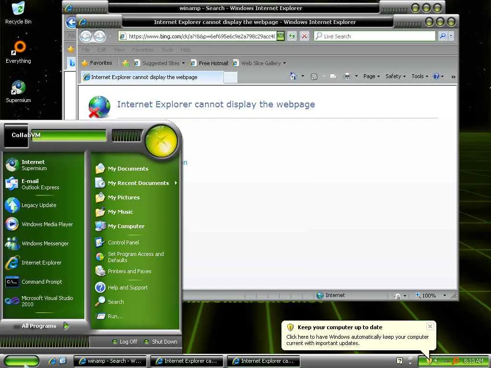The width and height of the screenshot is (491, 368).
Task: Refresh the page with the green arrows icon
Action: (292, 36)
